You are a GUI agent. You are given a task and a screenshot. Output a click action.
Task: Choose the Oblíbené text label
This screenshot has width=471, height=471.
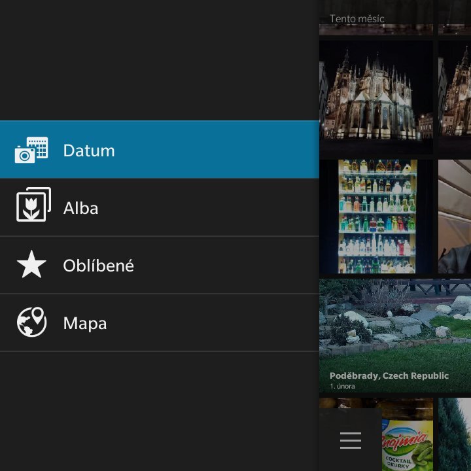click(98, 266)
